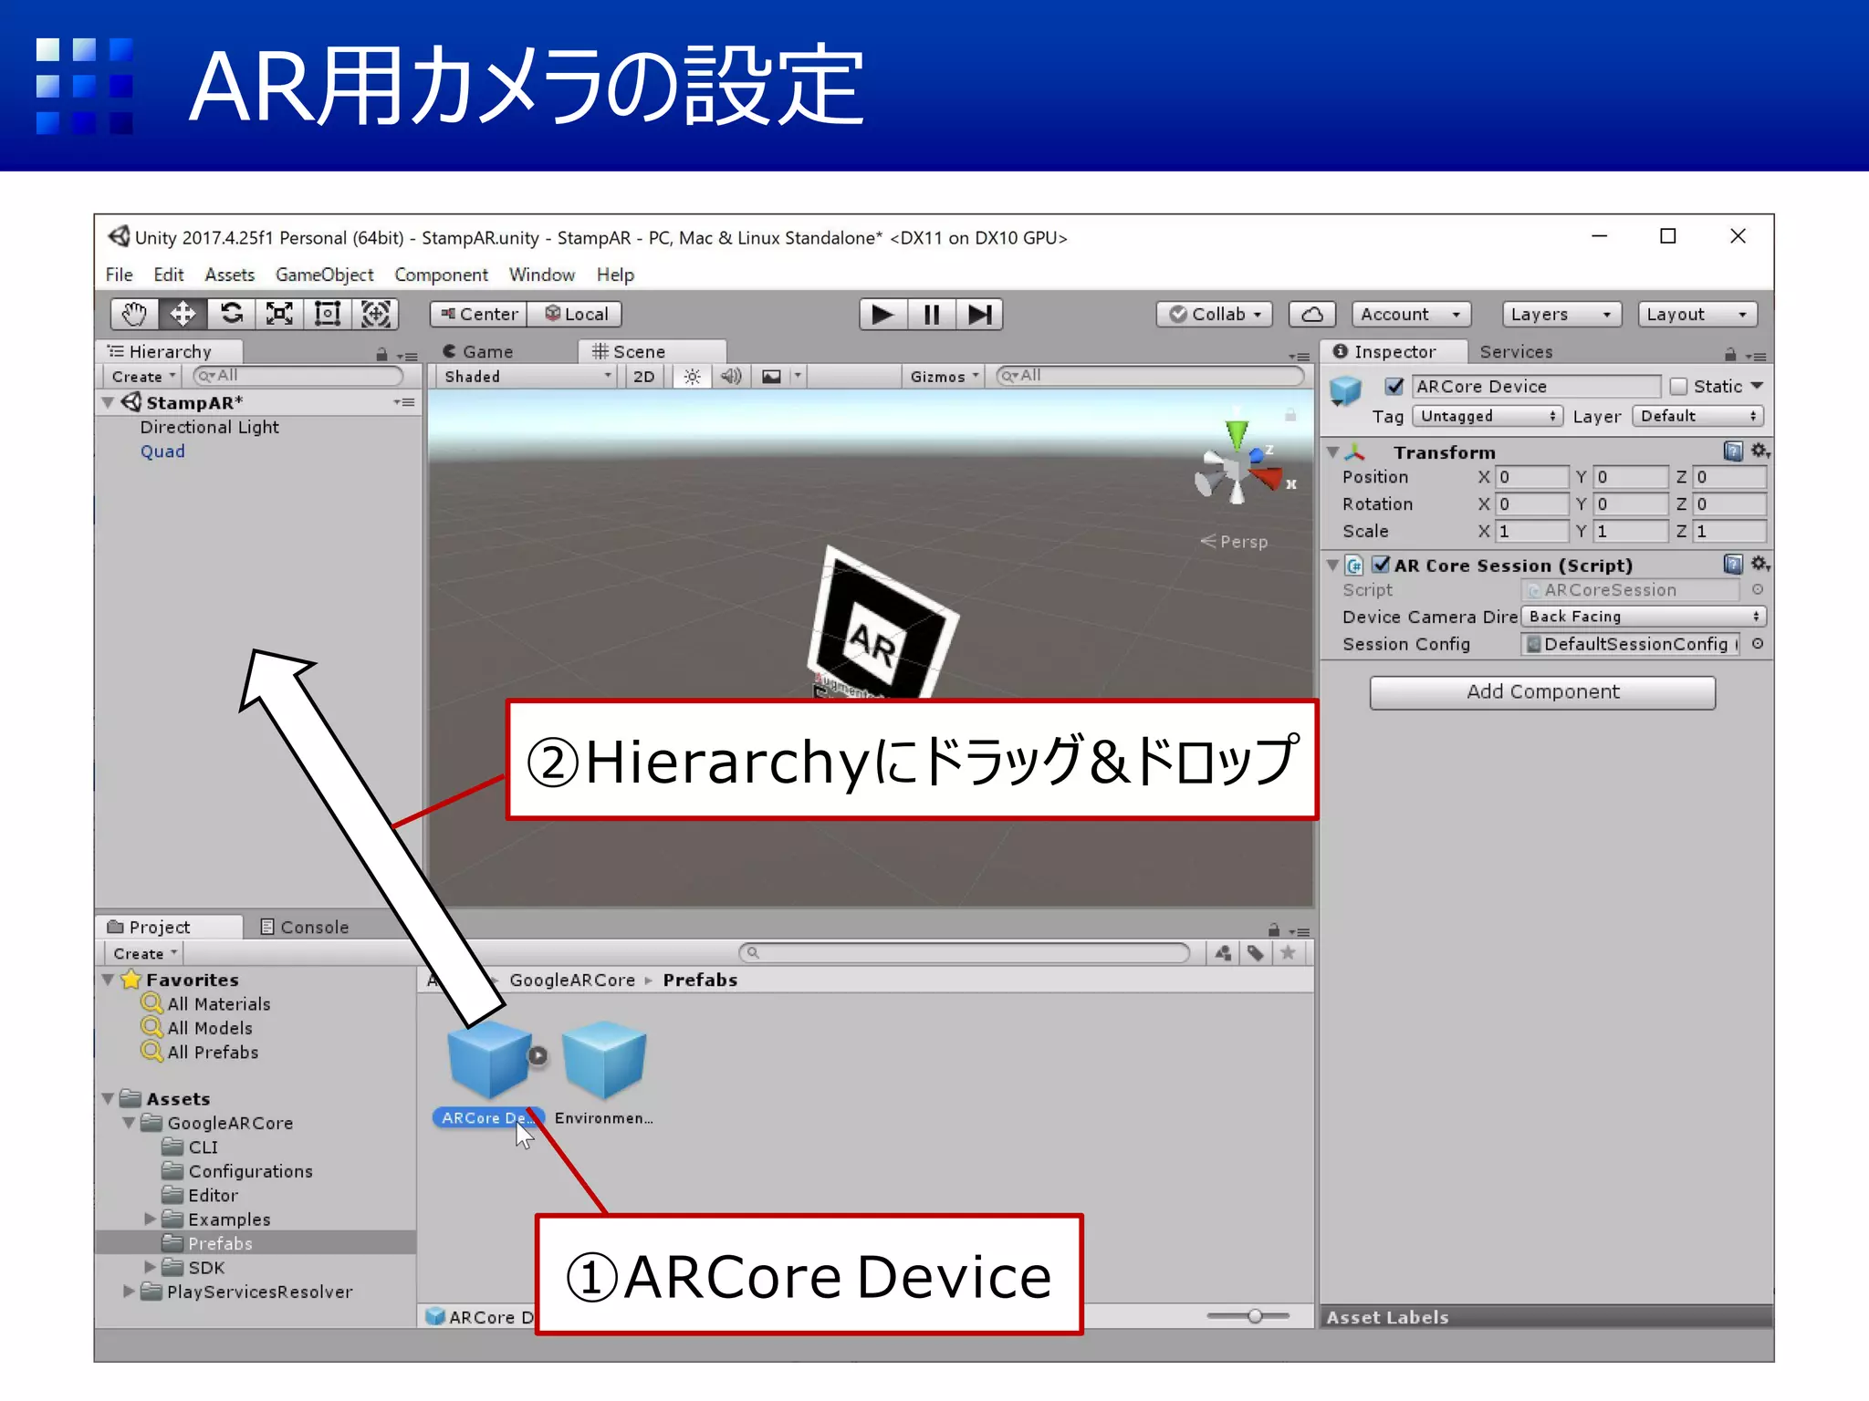Select the Hand tool in the toolbar

[x=134, y=314]
